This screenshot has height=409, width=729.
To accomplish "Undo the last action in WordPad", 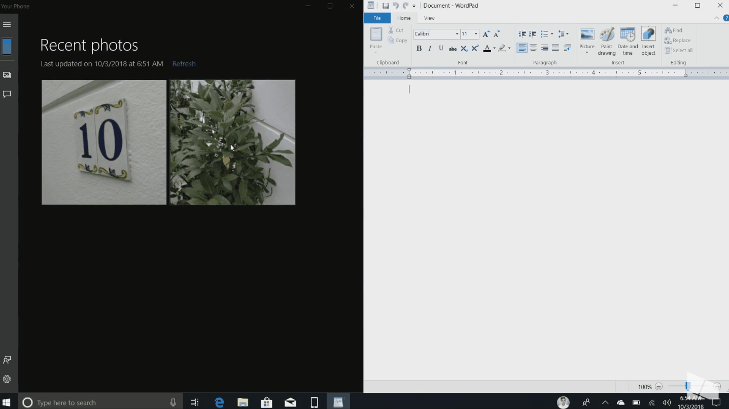I will point(396,6).
